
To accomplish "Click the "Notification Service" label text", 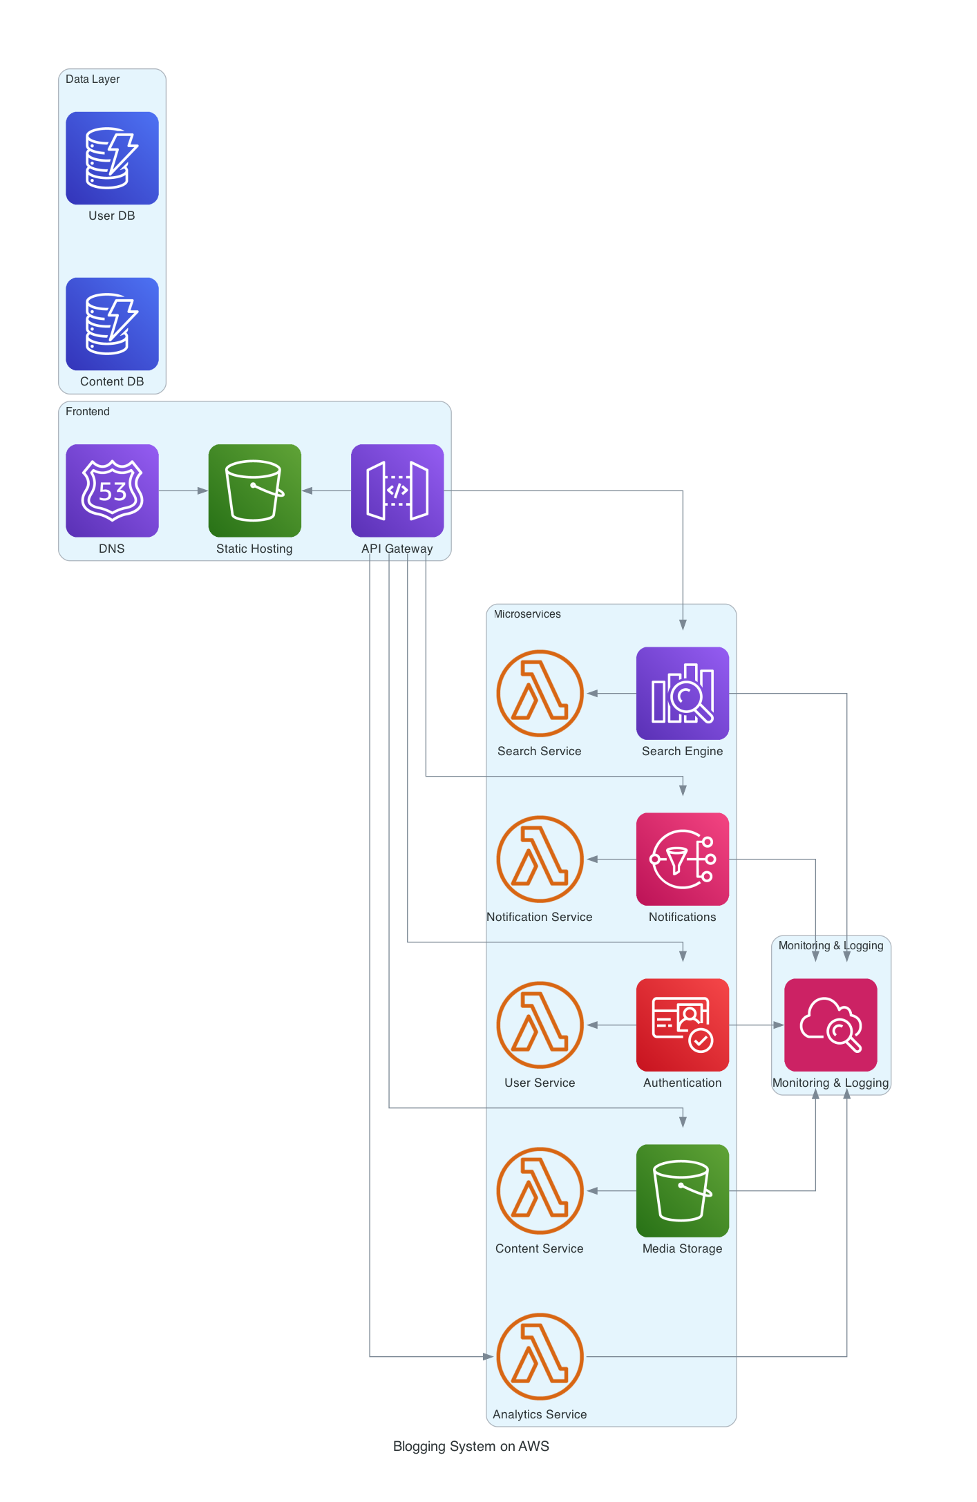I will click(540, 917).
